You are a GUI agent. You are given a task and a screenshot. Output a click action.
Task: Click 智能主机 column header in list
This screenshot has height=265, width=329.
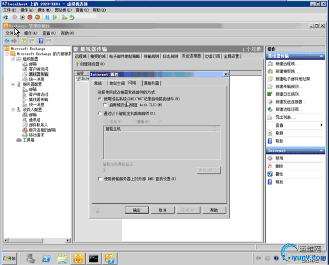pyautogui.click(x=159, y=129)
